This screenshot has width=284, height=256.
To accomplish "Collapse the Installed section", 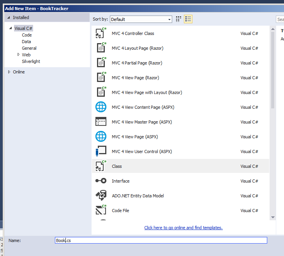I will pyautogui.click(x=9, y=17).
